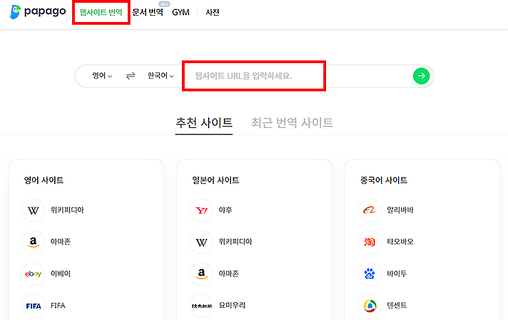Go to 문서 번역 menu
This screenshot has width=508, height=320.
tap(148, 12)
